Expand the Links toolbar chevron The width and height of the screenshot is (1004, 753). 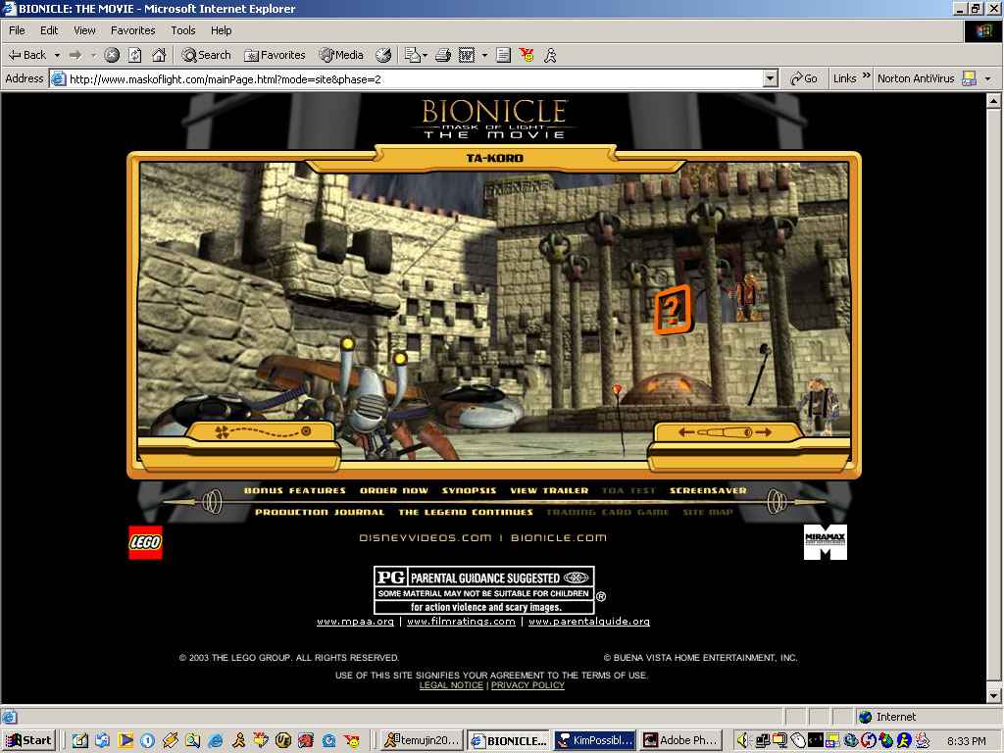coord(867,76)
